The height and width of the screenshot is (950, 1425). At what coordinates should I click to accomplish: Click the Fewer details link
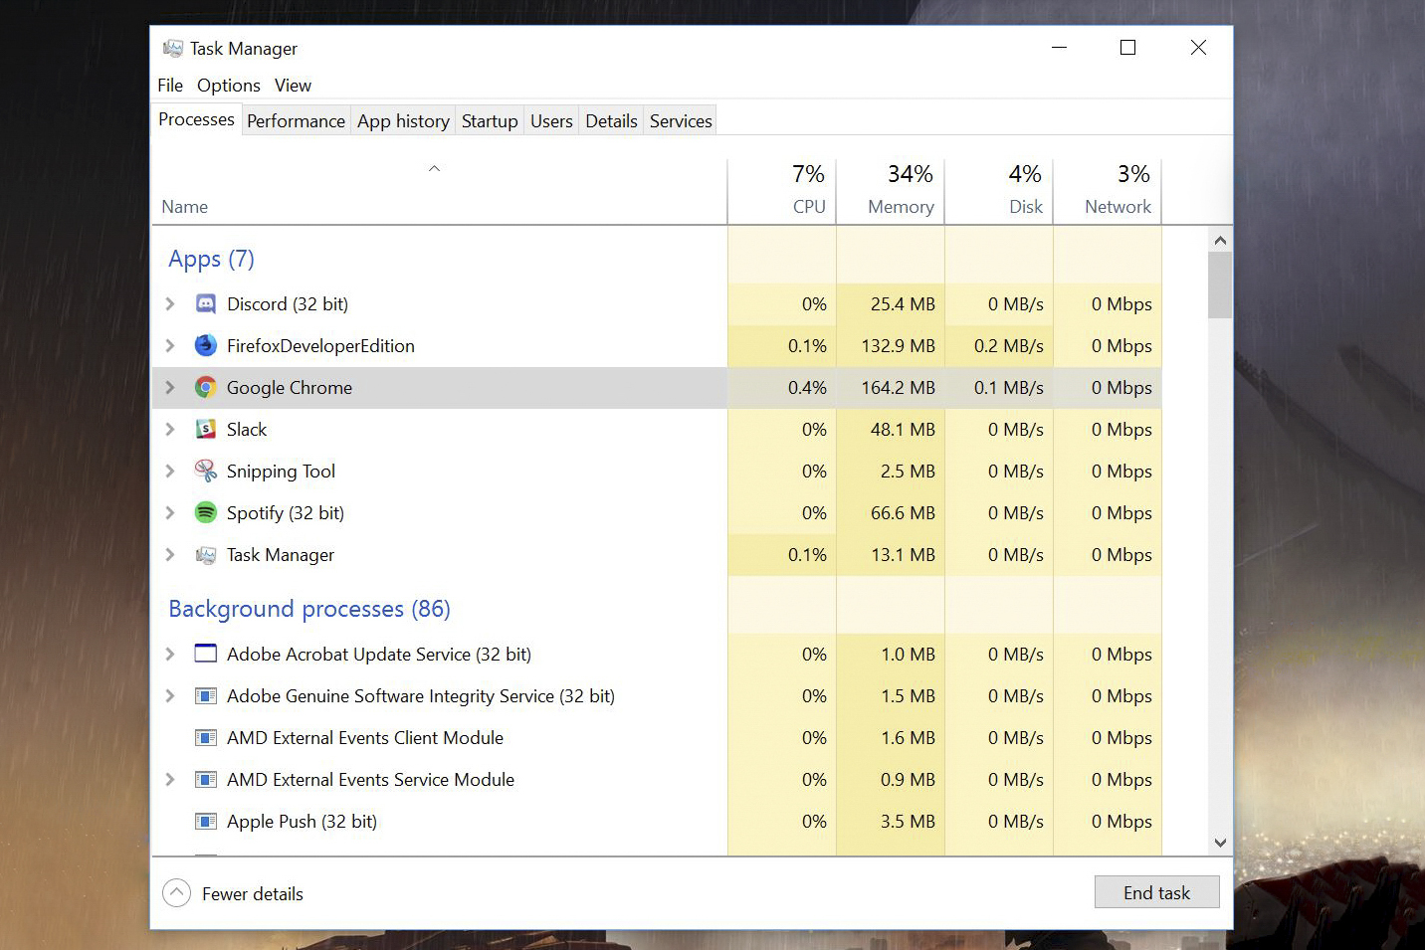coord(253,894)
